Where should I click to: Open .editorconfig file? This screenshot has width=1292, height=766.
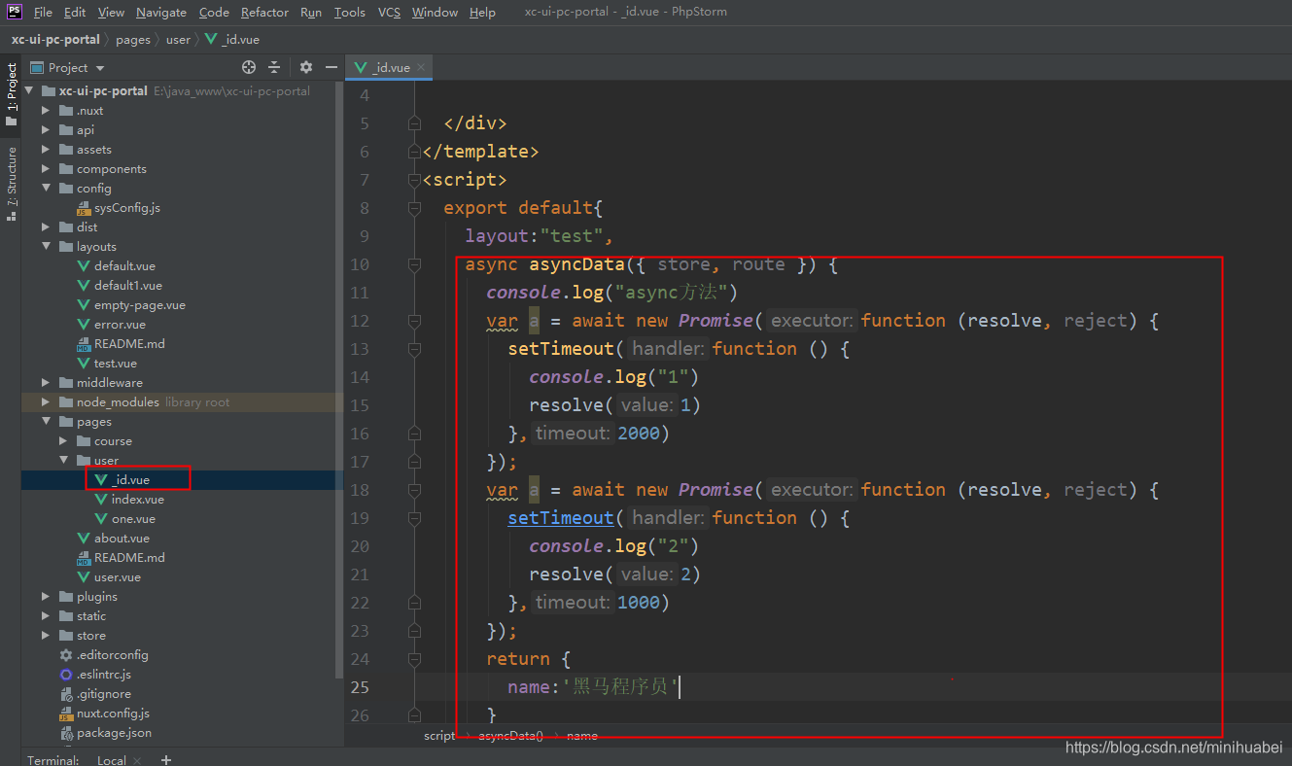click(112, 654)
